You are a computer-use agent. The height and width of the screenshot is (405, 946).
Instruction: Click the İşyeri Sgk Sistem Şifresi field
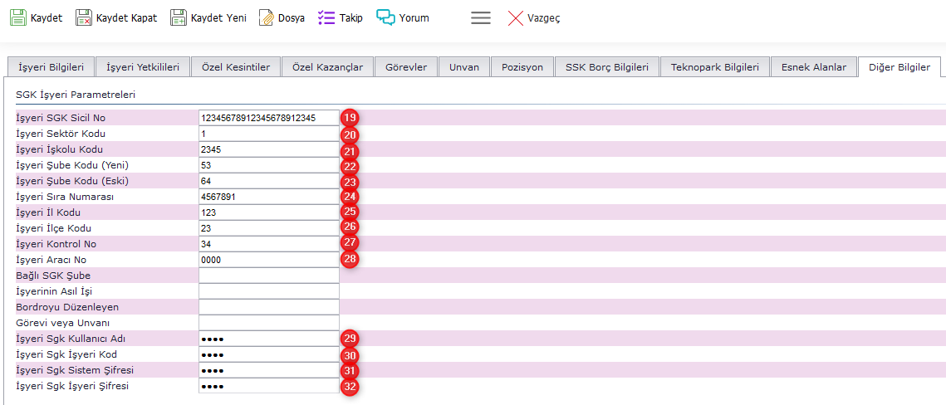268,370
